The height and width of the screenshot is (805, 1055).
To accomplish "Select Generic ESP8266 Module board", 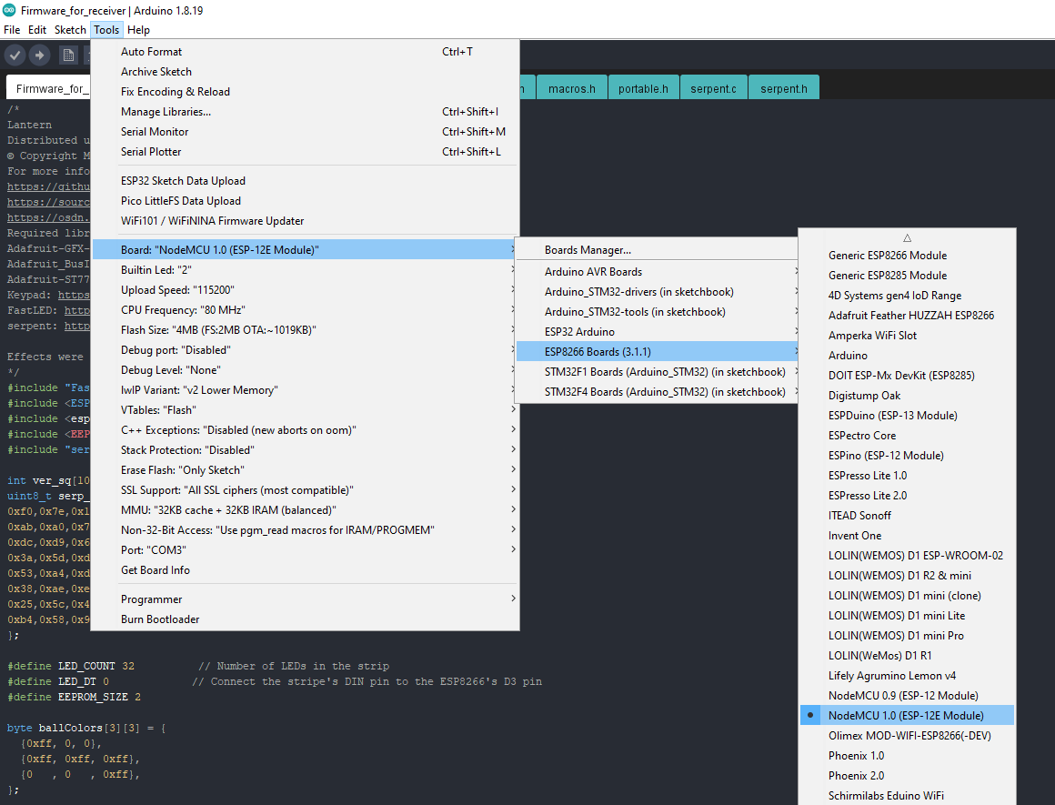I will [x=907, y=255].
